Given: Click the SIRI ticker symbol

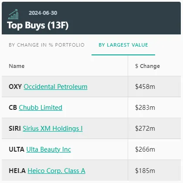Looking at the screenshot, I should tap(15, 129).
